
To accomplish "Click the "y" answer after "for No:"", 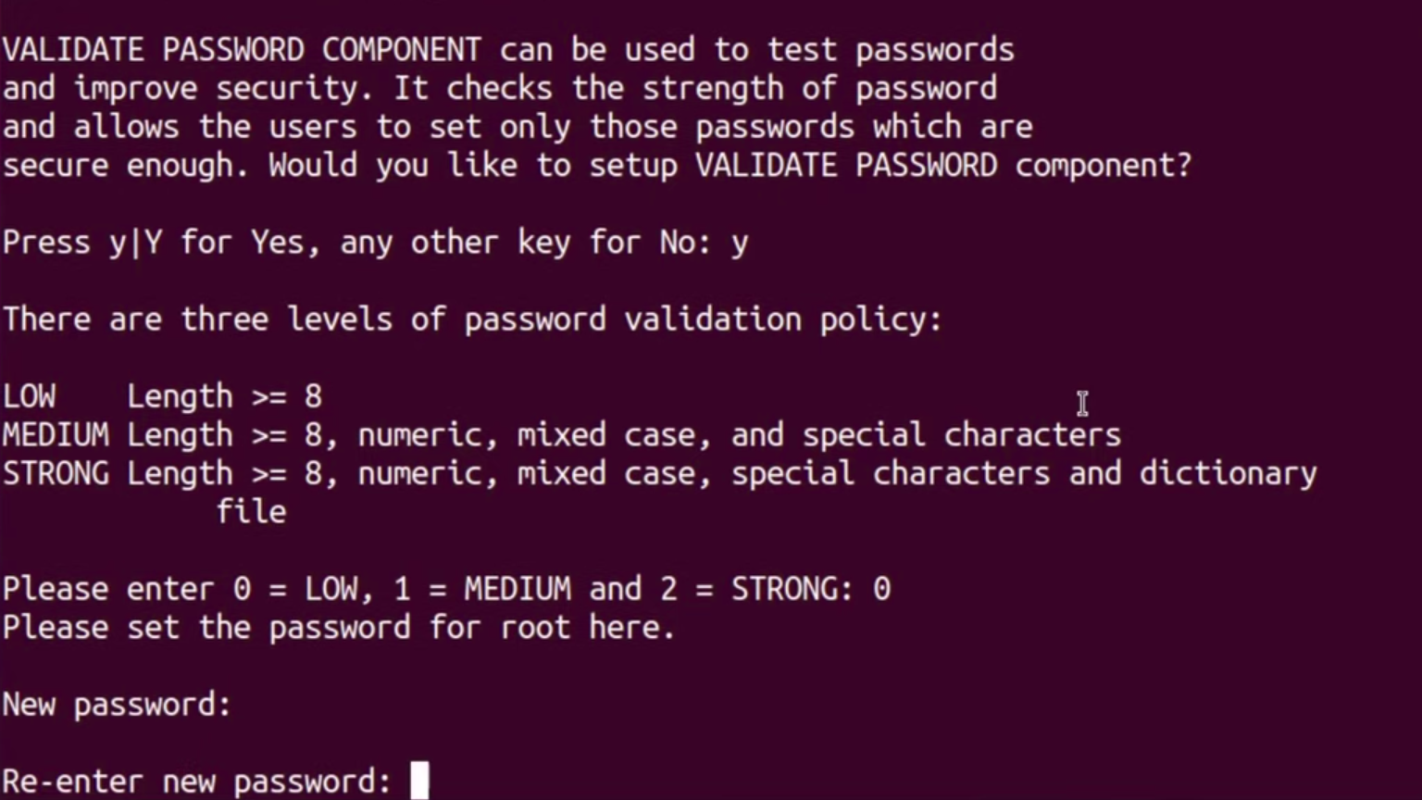I will [x=739, y=244].
